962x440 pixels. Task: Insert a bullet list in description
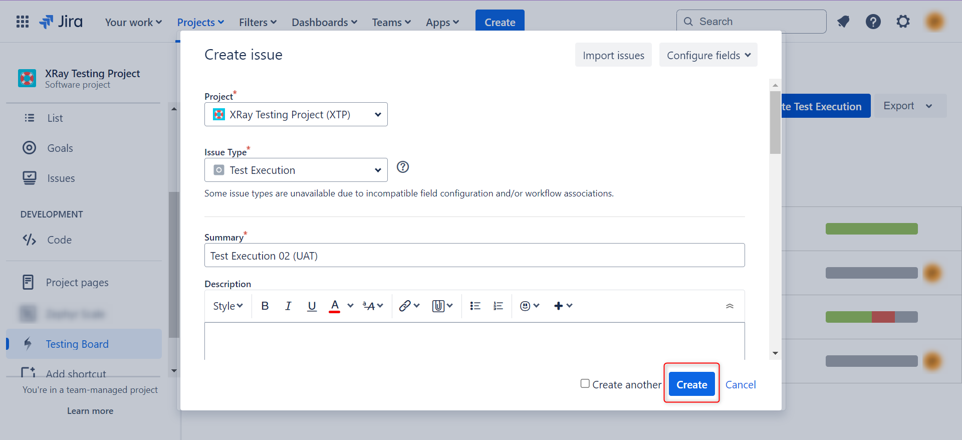pos(475,306)
